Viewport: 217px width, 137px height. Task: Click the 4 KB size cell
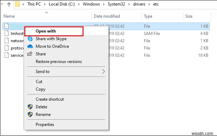[204, 34]
